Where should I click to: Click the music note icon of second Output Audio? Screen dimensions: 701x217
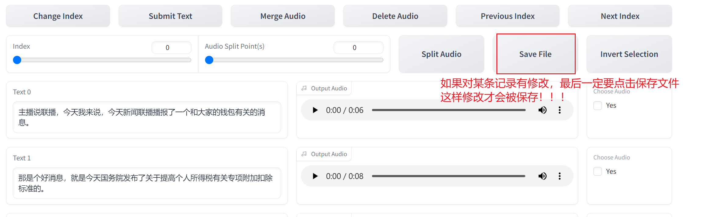[304, 154]
